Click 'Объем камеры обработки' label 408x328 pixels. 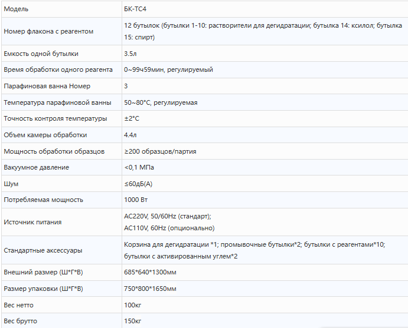(45, 135)
